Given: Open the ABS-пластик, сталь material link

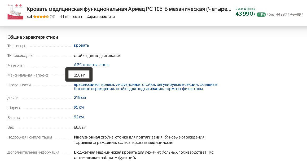Looking at the screenshot, I should point(91,65).
